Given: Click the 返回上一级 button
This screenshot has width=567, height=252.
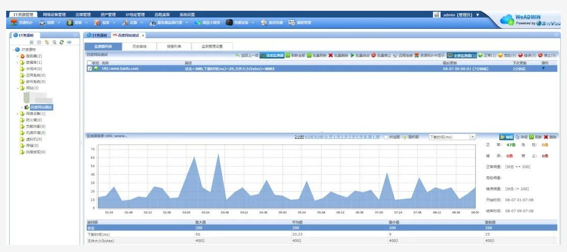Looking at the screenshot, I should 247,56.
